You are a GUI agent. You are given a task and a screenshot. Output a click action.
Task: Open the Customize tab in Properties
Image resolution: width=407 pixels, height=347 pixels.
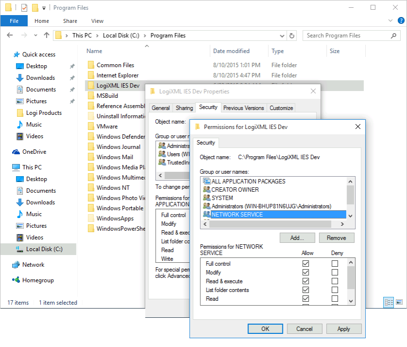(x=281, y=108)
